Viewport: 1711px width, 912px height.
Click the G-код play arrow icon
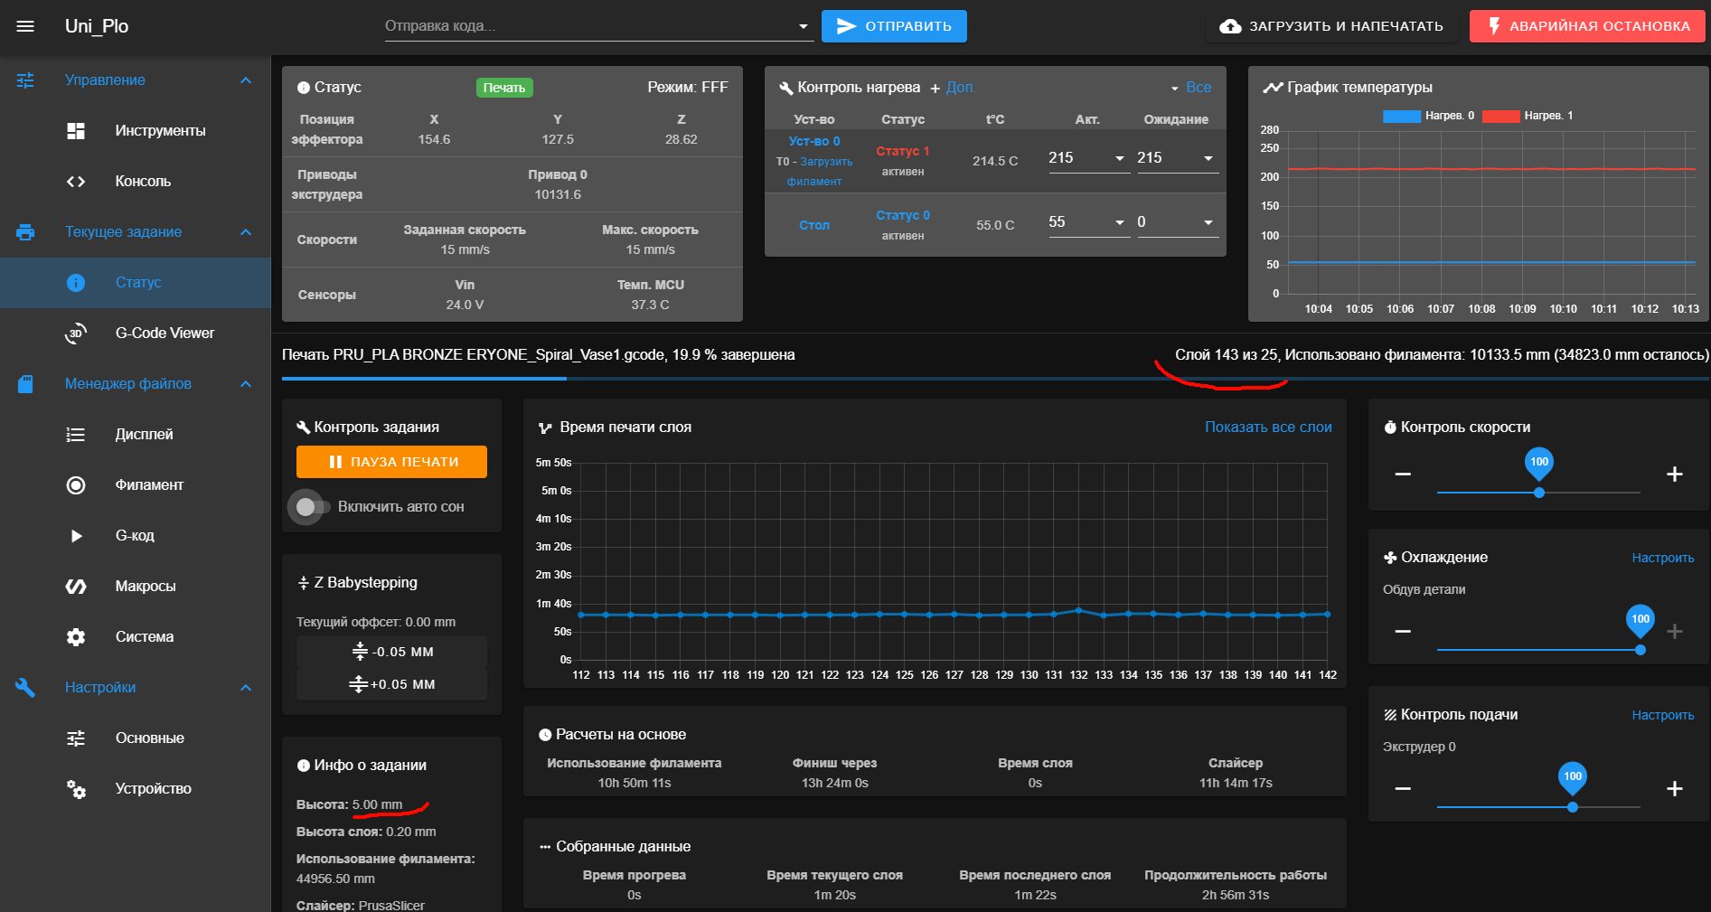(x=76, y=536)
